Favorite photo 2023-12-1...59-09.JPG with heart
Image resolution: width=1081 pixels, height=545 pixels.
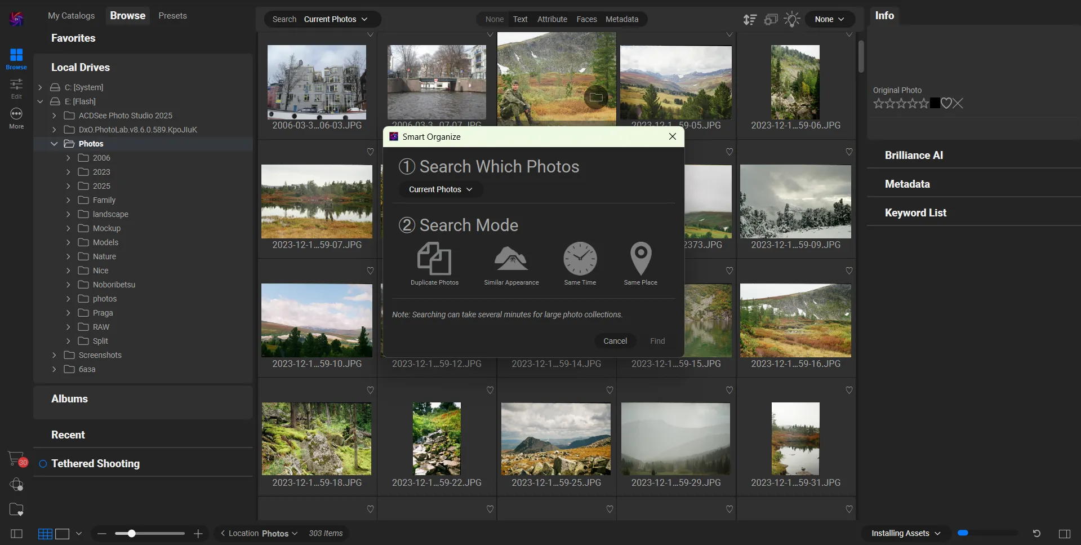(849, 152)
